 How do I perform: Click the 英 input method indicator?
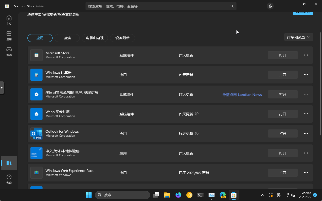[x=279, y=195]
